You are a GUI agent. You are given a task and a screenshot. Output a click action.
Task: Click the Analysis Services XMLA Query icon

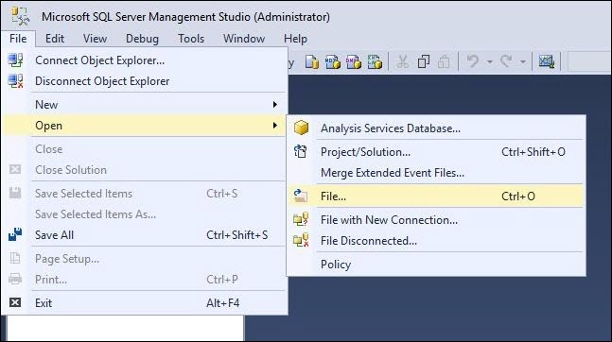375,62
